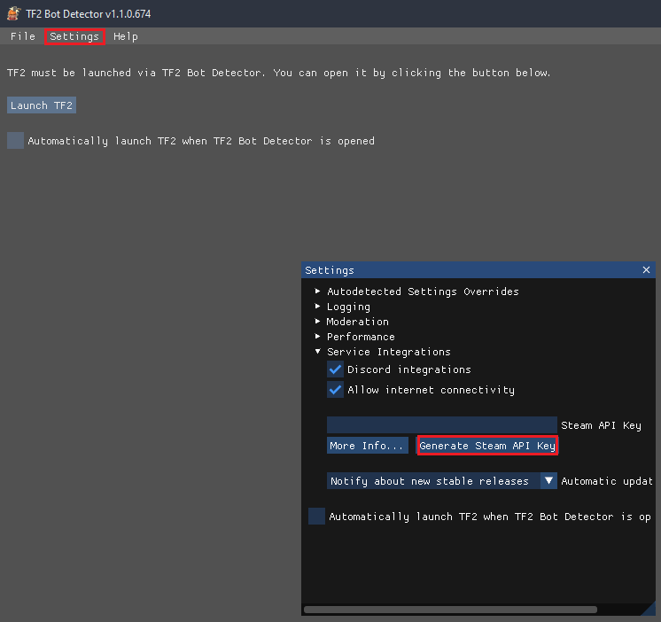Open the Settings menu

pos(74,36)
